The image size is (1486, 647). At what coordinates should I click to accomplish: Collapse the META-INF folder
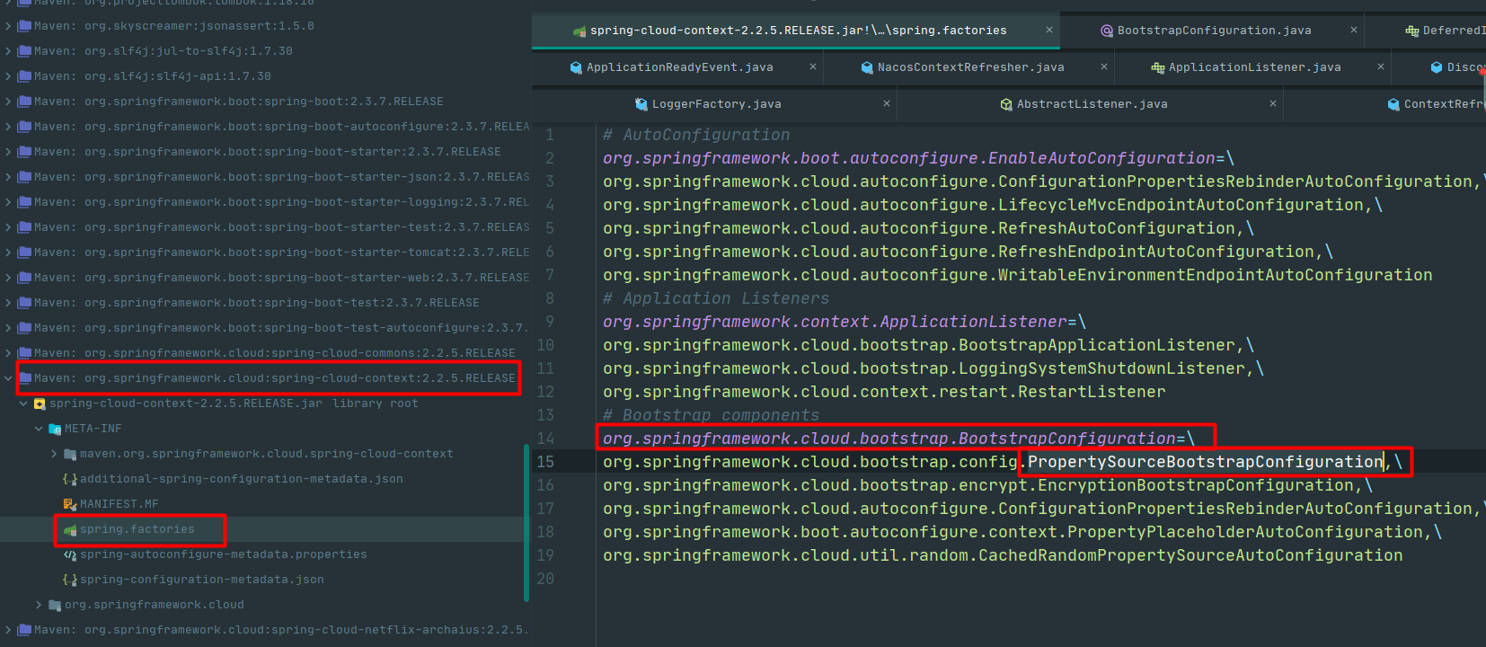point(39,429)
